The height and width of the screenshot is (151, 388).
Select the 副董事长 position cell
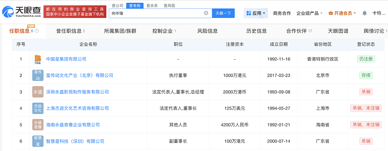178,141
